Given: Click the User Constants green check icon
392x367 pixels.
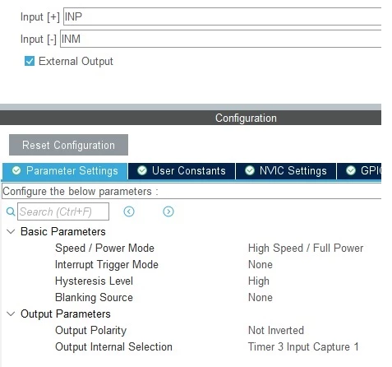Looking at the screenshot, I should point(142,170).
